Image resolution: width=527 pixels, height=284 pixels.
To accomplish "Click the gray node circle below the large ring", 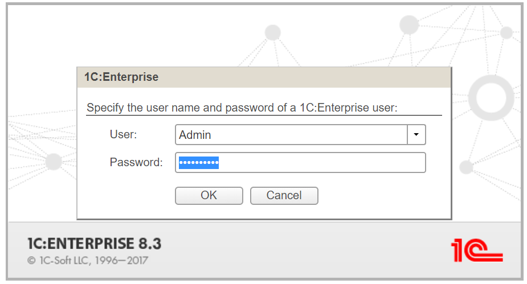I will point(467,167).
